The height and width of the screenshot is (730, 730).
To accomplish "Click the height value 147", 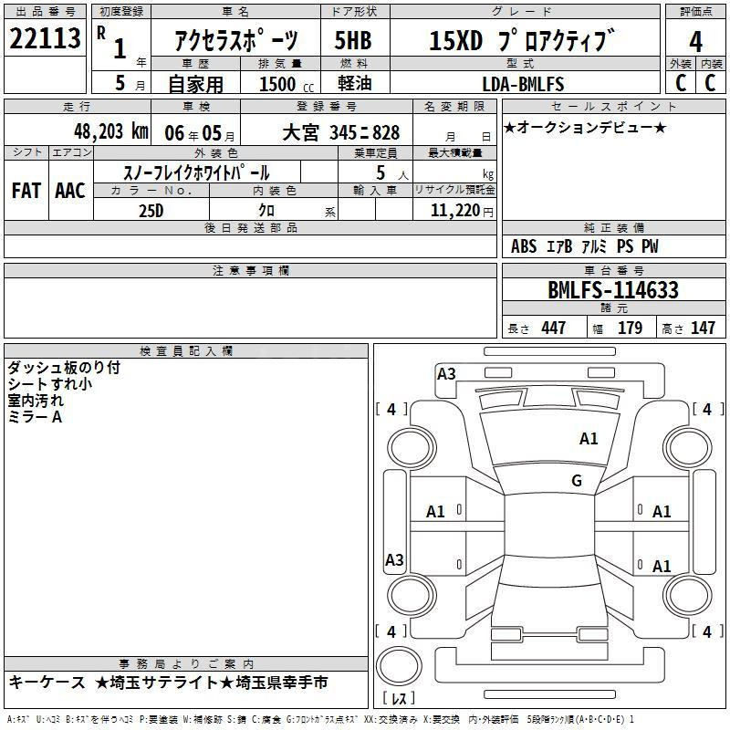I will tap(703, 328).
